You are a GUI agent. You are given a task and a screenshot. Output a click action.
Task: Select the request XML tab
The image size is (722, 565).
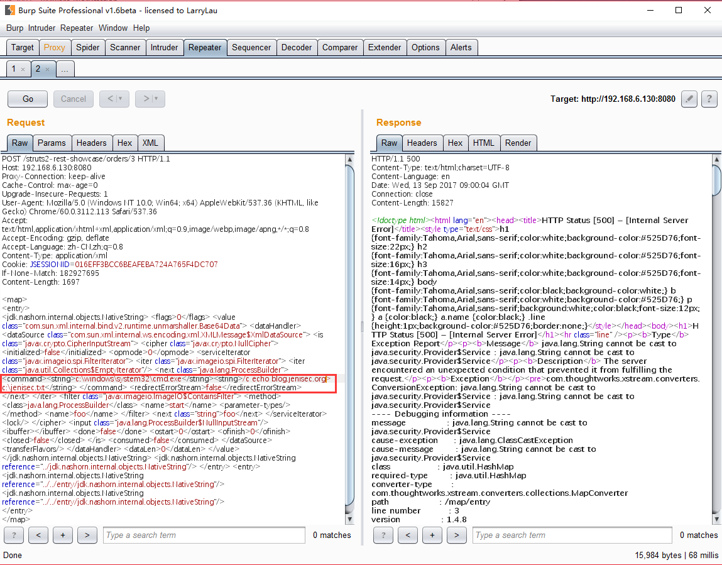coord(151,143)
